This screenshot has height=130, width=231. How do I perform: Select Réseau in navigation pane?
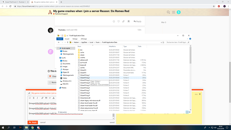tap(64, 88)
